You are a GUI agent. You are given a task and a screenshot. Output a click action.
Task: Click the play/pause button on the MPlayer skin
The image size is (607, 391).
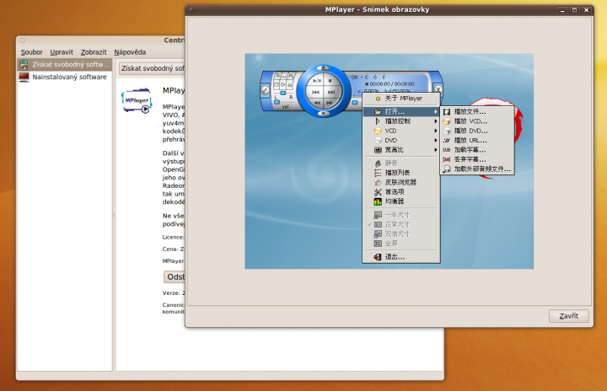pyautogui.click(x=317, y=81)
